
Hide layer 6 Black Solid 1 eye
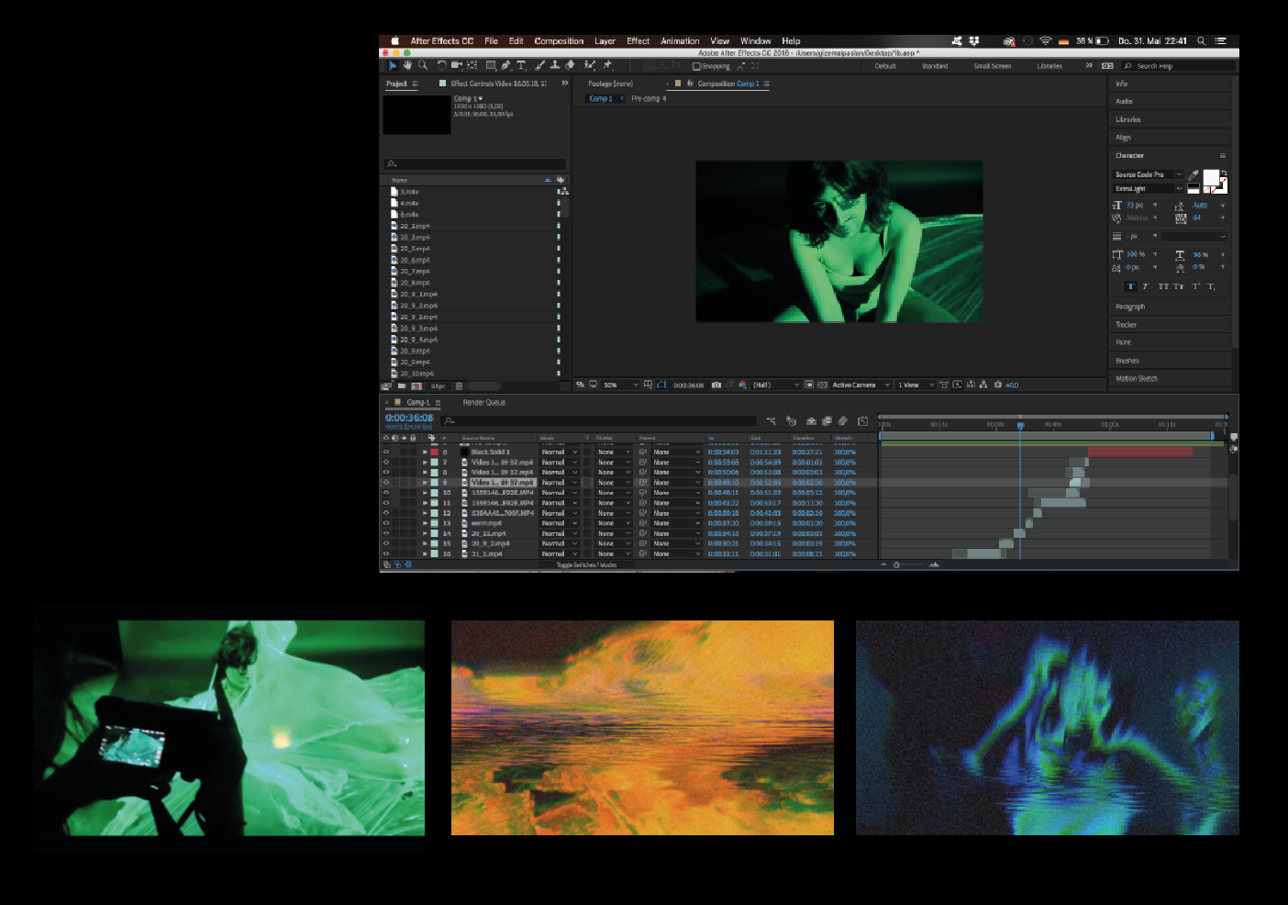click(385, 452)
